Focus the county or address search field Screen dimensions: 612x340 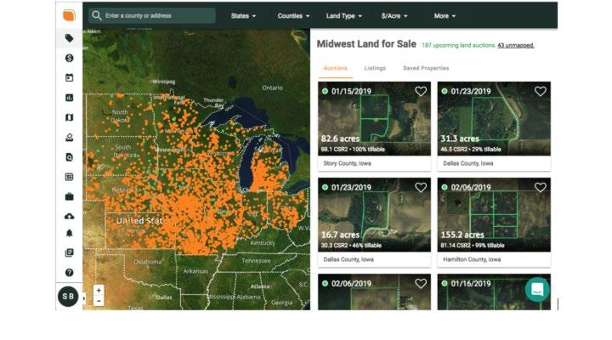[152, 15]
